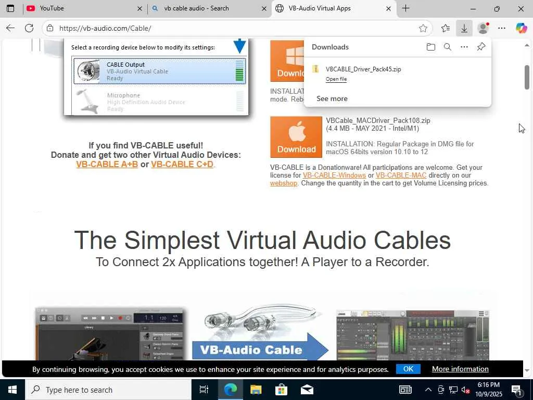Click the Windows Download button

pyautogui.click(x=287, y=61)
